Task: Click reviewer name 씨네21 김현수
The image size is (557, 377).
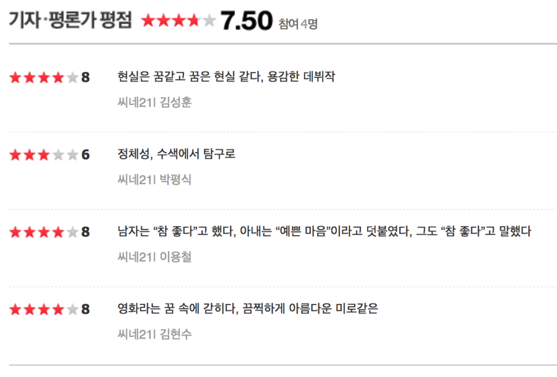Action: (155, 334)
